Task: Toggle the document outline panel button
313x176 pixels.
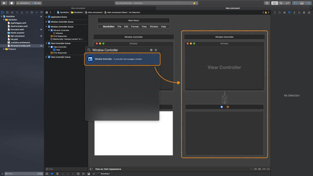Action: coord(91,169)
